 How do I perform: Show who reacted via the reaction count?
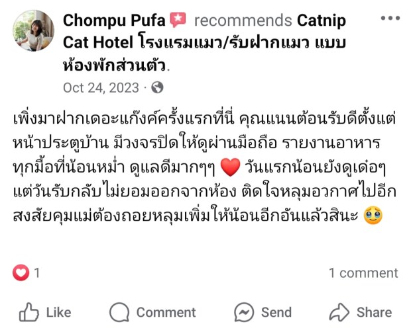[38, 272]
